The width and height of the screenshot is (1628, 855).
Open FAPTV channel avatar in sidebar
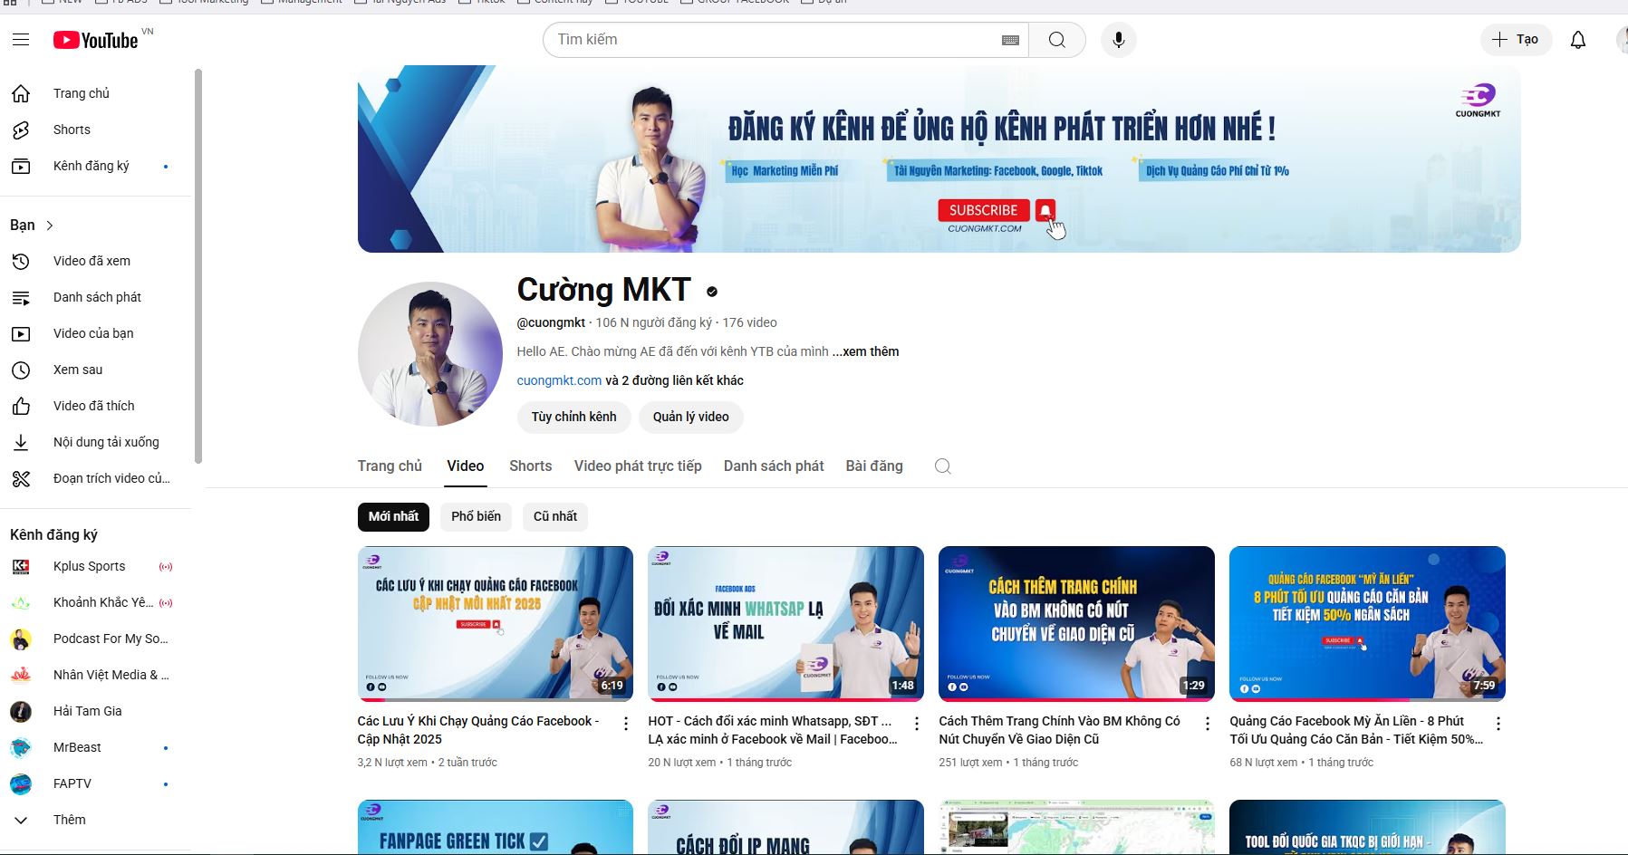pos(21,783)
